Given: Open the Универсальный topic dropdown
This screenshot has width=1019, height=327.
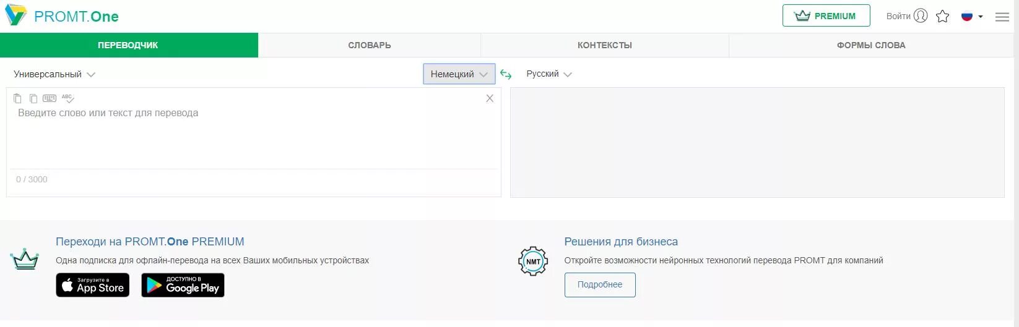Looking at the screenshot, I should [x=54, y=74].
